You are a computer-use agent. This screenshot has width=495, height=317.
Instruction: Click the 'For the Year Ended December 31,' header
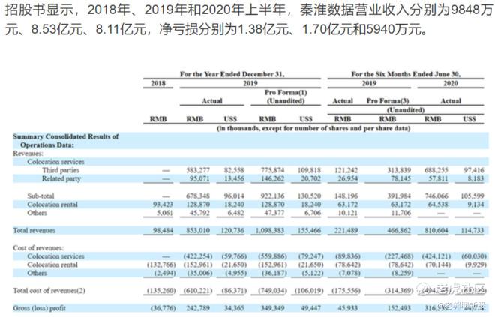coord(232,74)
